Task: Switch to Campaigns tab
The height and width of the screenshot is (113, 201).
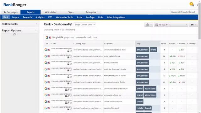Action: point(10,12)
